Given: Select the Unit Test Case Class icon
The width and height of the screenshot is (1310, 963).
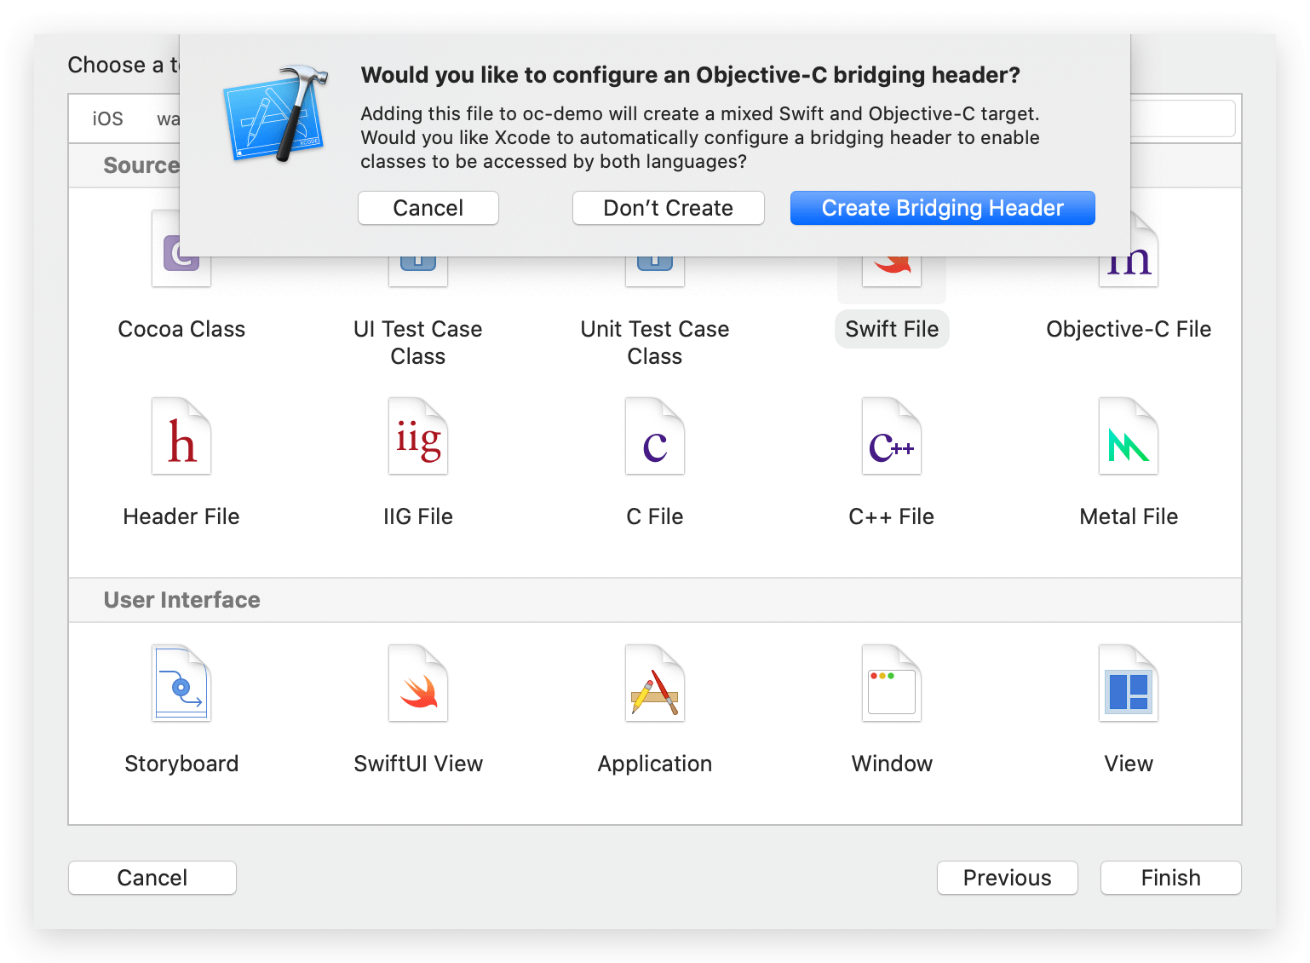Looking at the screenshot, I should click(655, 272).
